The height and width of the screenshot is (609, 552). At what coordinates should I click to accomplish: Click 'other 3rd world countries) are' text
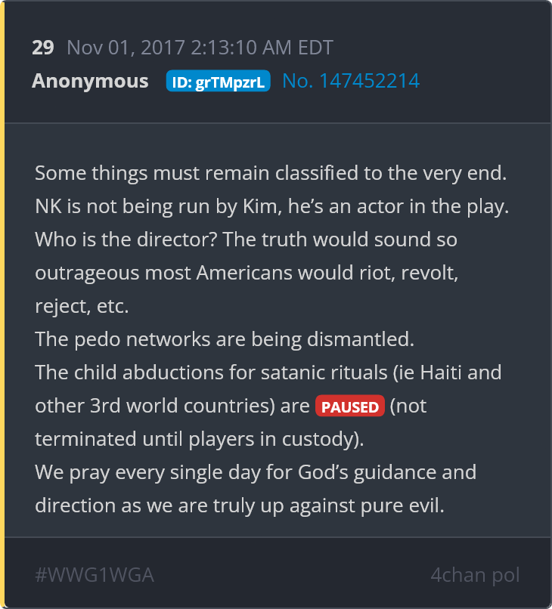(x=172, y=406)
